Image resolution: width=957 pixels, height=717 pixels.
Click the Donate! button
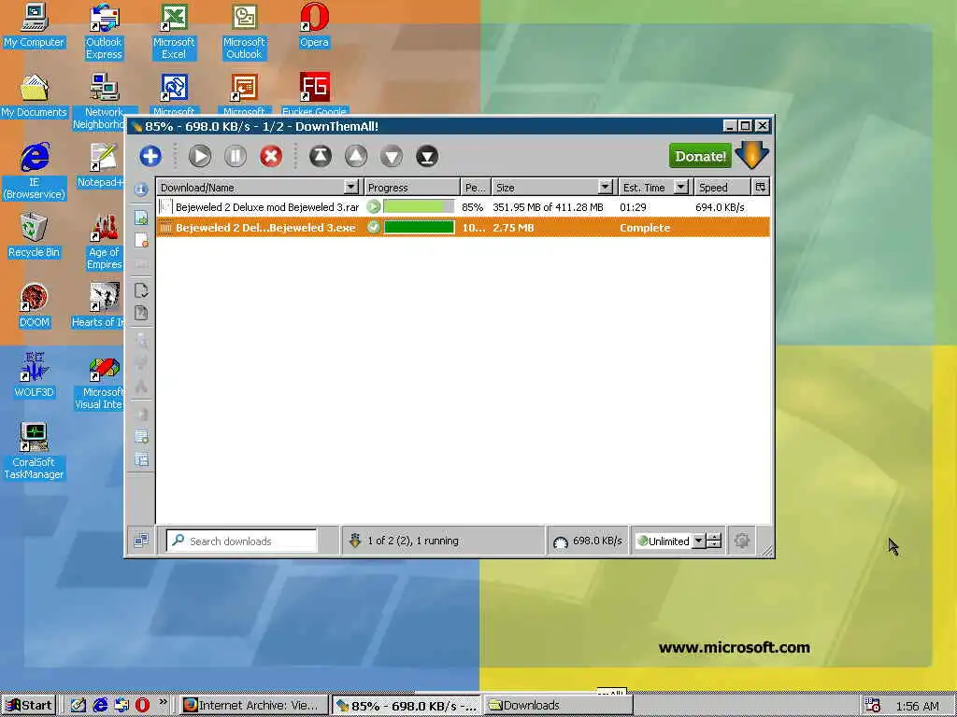pos(700,156)
